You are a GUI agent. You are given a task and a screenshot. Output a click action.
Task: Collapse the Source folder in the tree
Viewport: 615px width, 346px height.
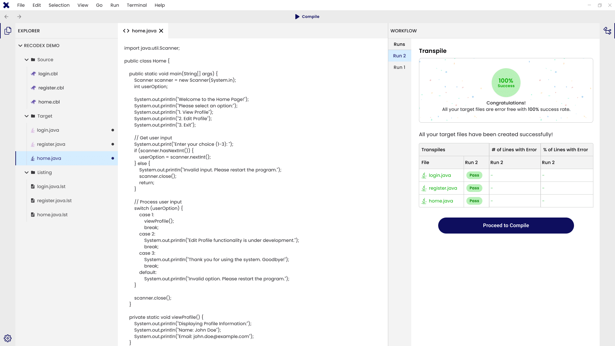(x=27, y=60)
